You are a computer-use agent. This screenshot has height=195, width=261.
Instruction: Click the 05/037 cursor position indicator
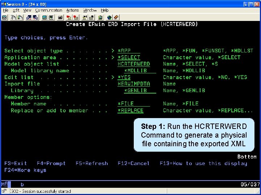click(x=250, y=184)
